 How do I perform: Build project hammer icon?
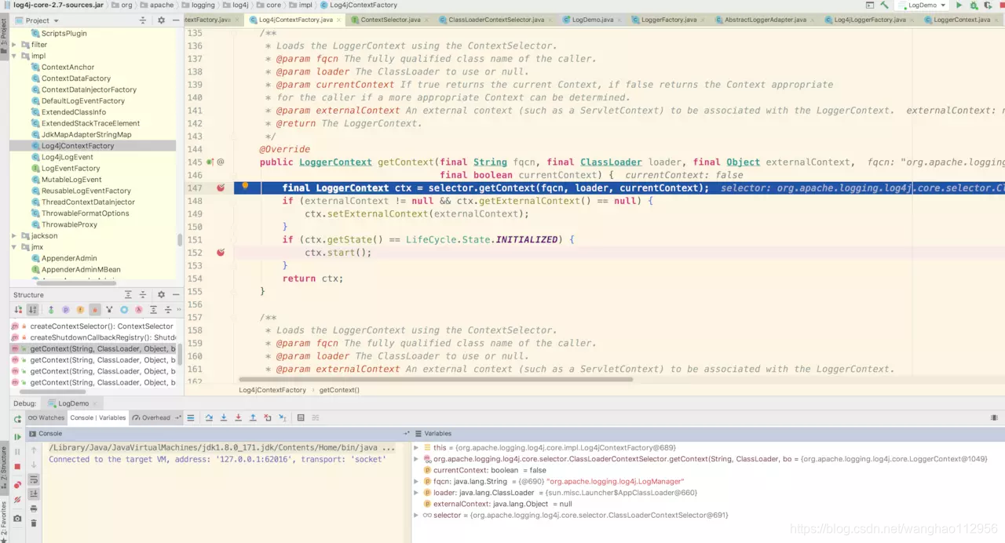pos(884,5)
